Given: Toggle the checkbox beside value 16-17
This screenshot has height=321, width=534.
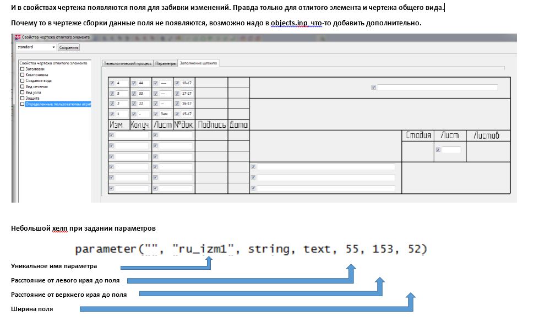Looking at the screenshot, I should pos(177,104).
